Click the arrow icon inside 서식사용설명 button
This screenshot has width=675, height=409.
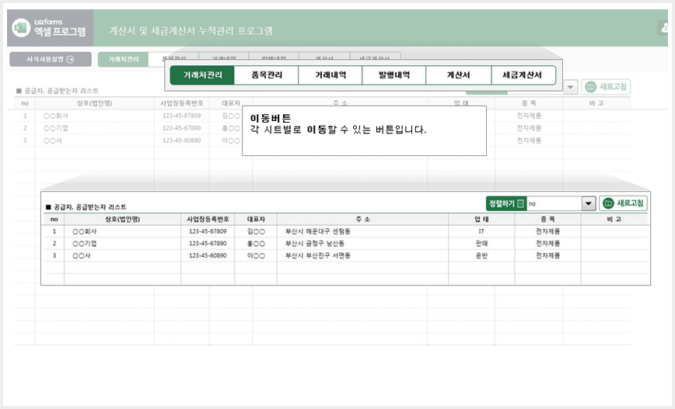click(x=70, y=59)
